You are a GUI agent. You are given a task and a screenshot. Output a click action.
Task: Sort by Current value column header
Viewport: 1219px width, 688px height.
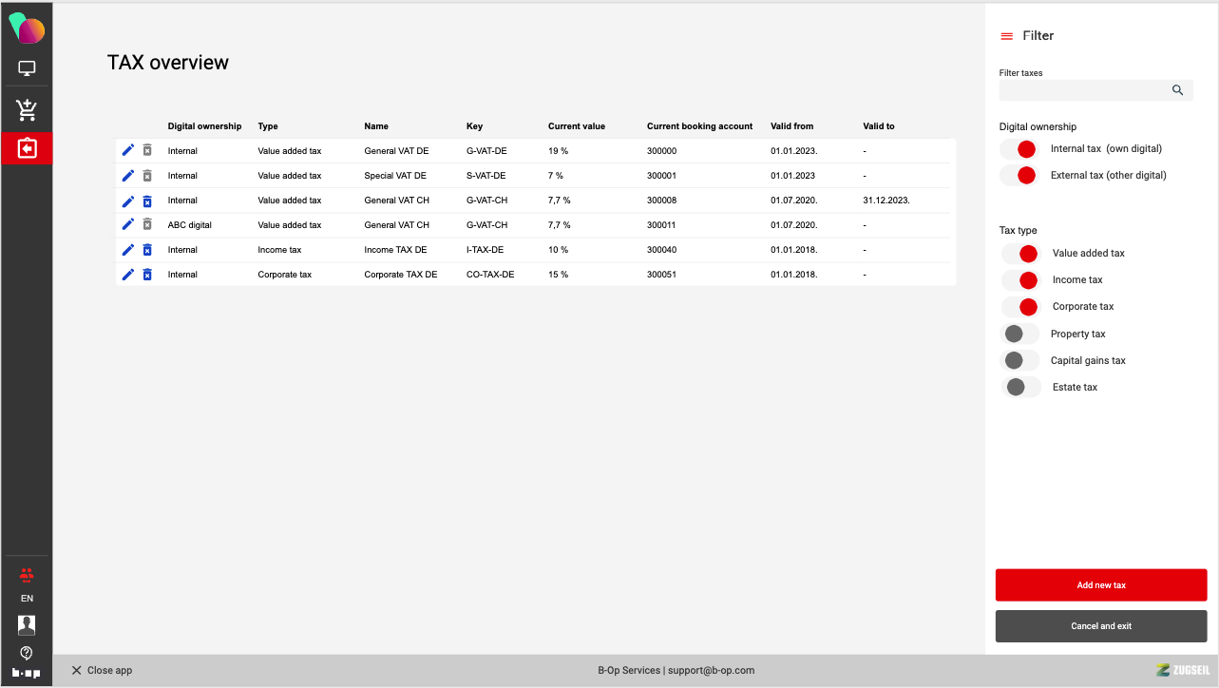(x=576, y=126)
